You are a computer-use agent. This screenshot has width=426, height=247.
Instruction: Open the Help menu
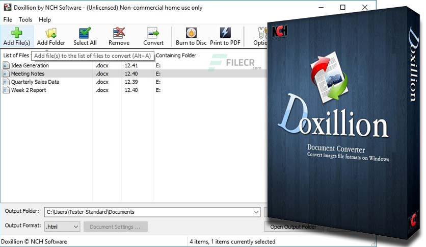tap(45, 19)
